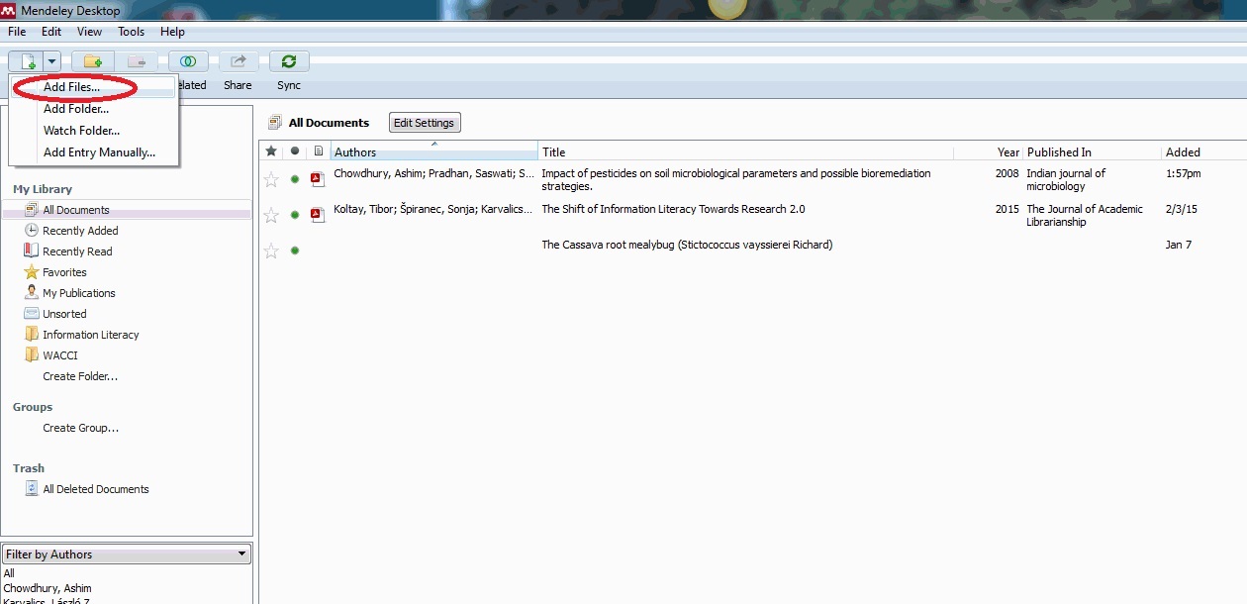Open the PDF icon on the Chowdhury paper
This screenshot has height=604, width=1247.
317,178
